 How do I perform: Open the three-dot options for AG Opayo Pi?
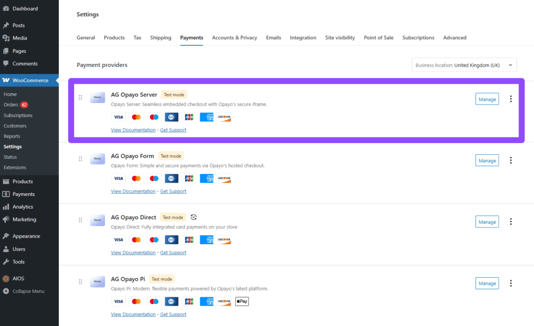click(511, 283)
